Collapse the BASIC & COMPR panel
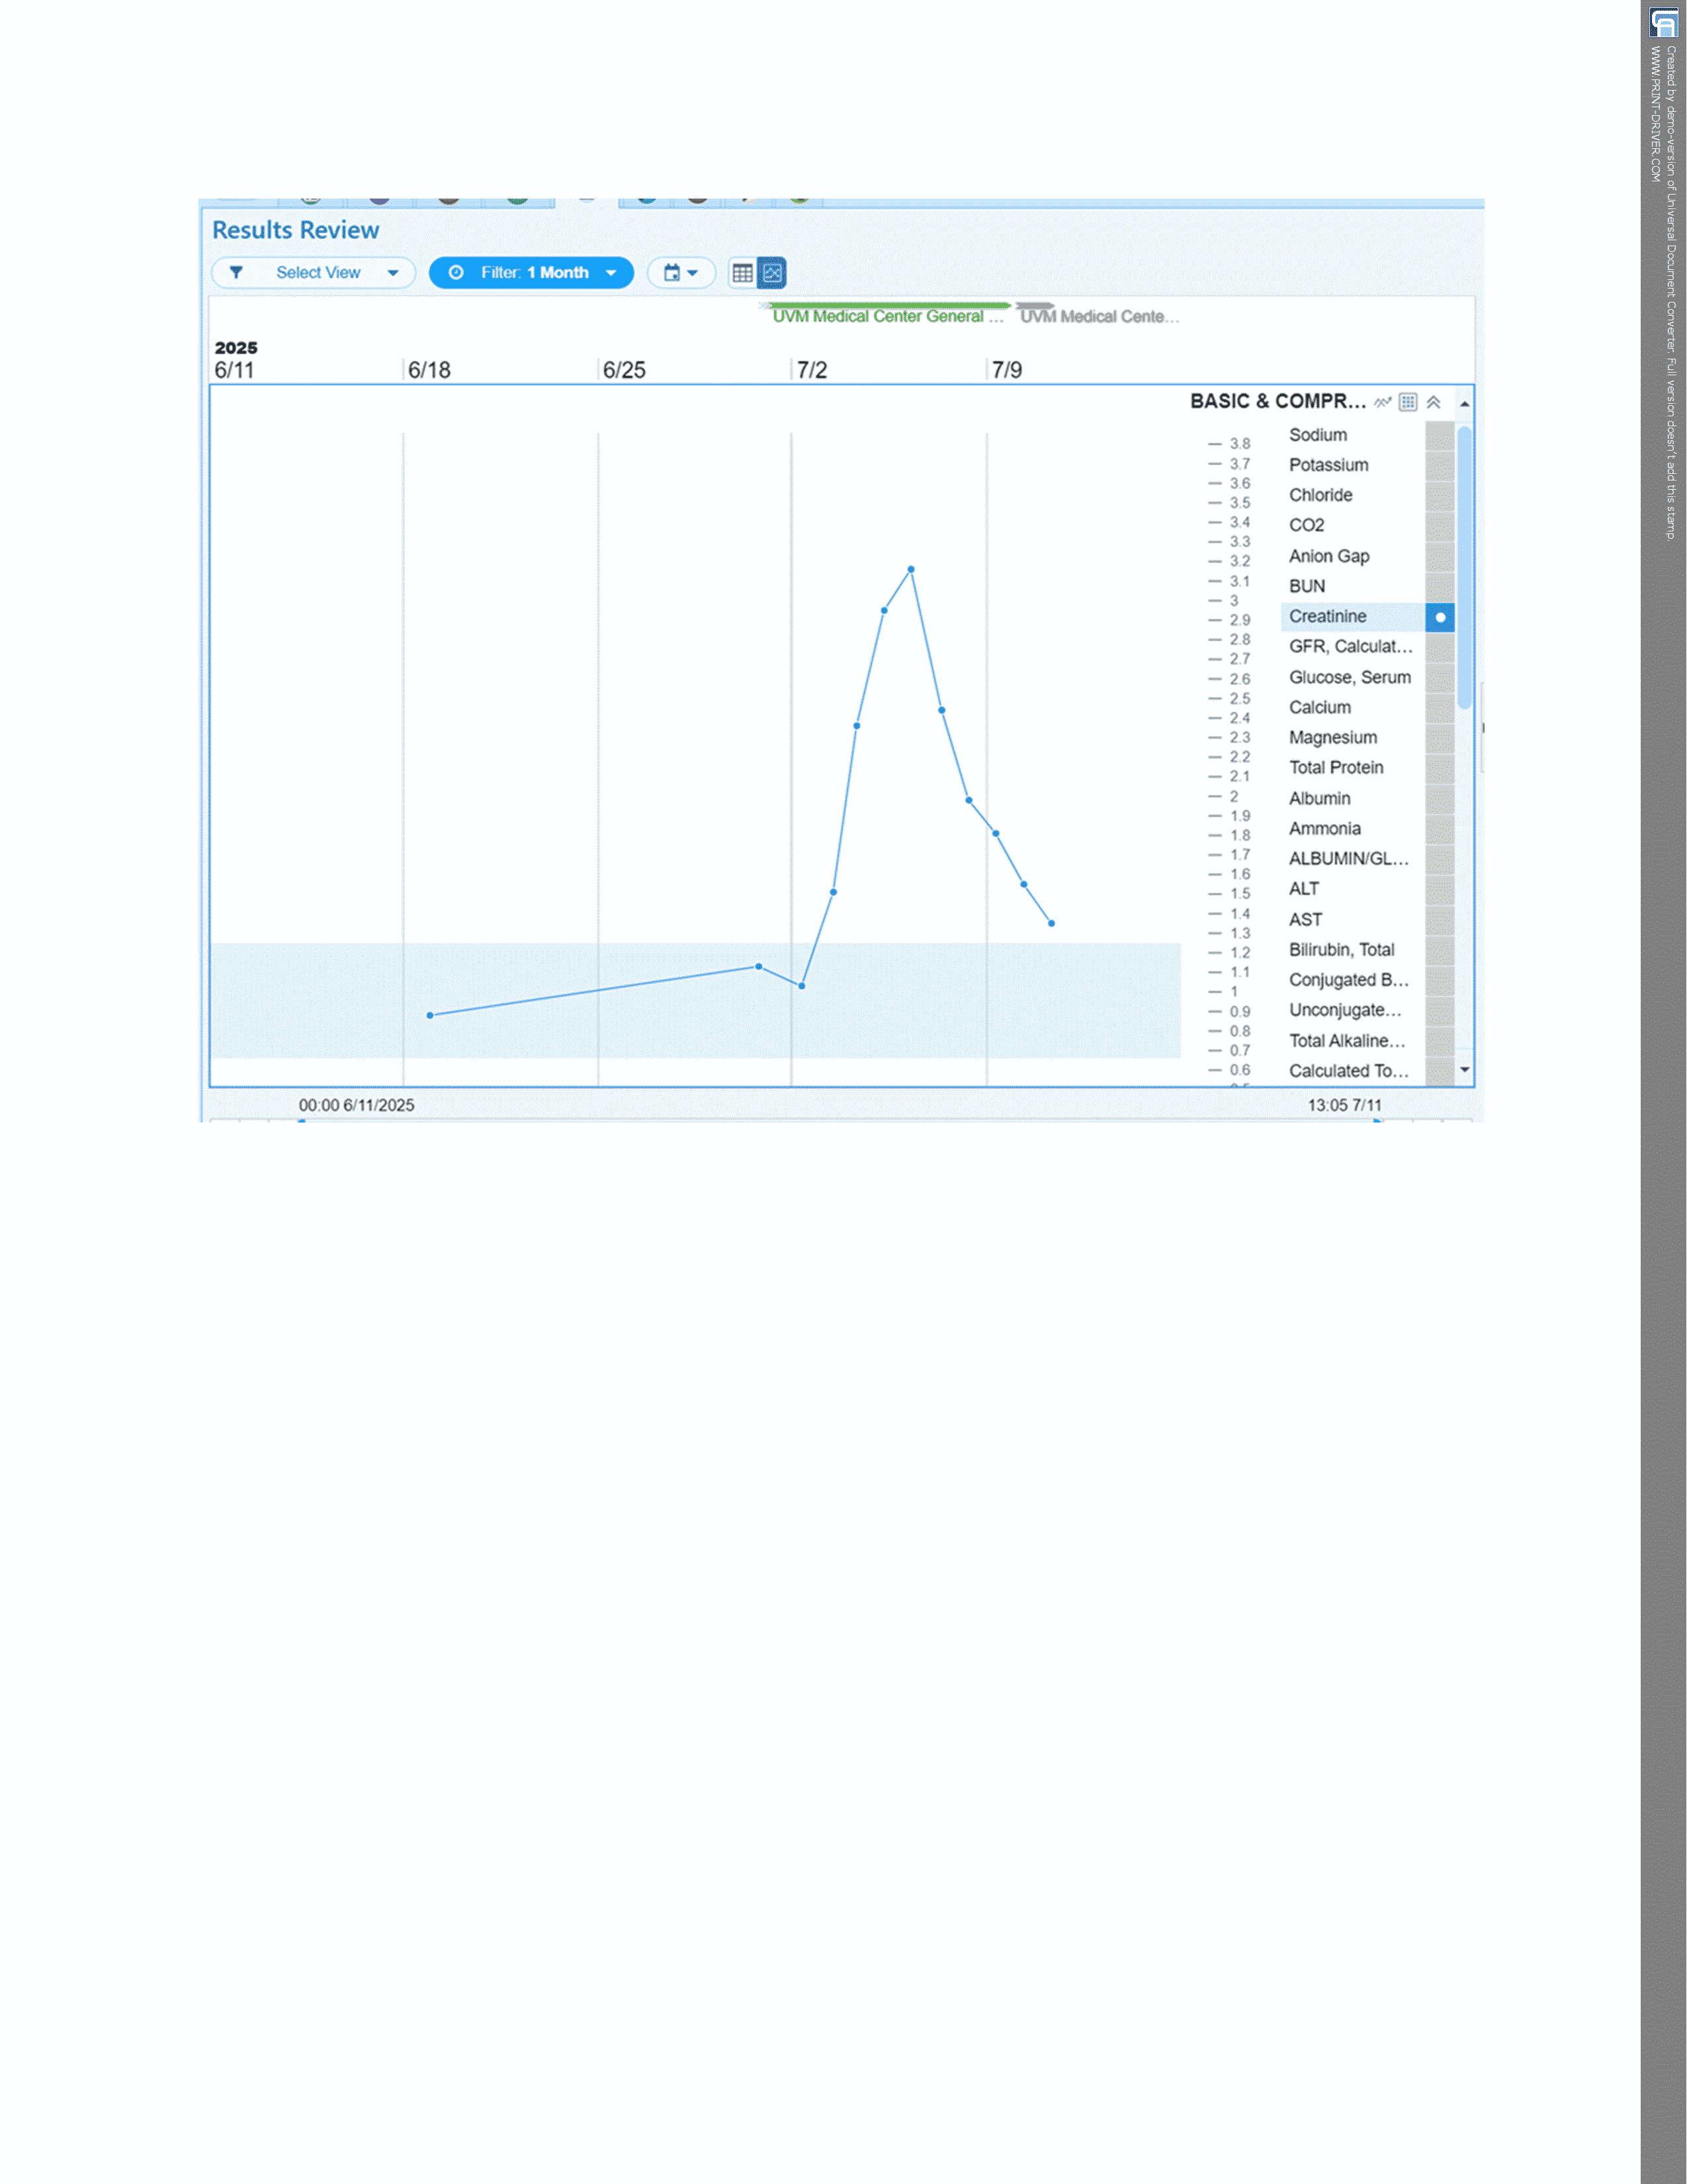 (x=1433, y=402)
